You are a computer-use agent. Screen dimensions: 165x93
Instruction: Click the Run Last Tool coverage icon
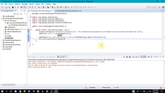(48, 7)
